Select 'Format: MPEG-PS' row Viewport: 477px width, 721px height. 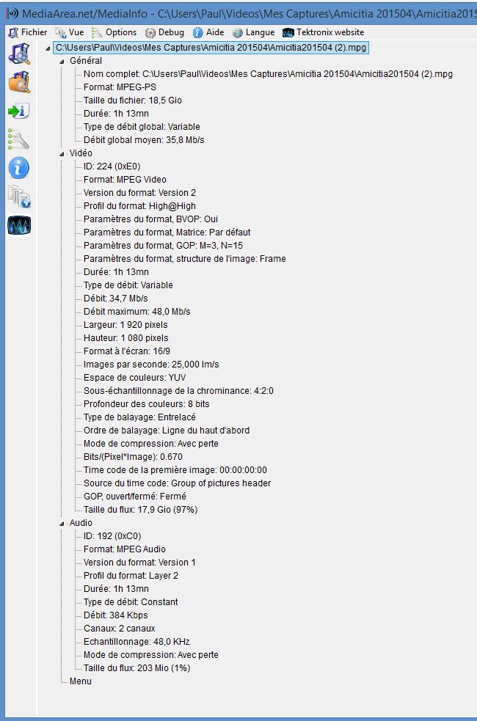coord(120,87)
